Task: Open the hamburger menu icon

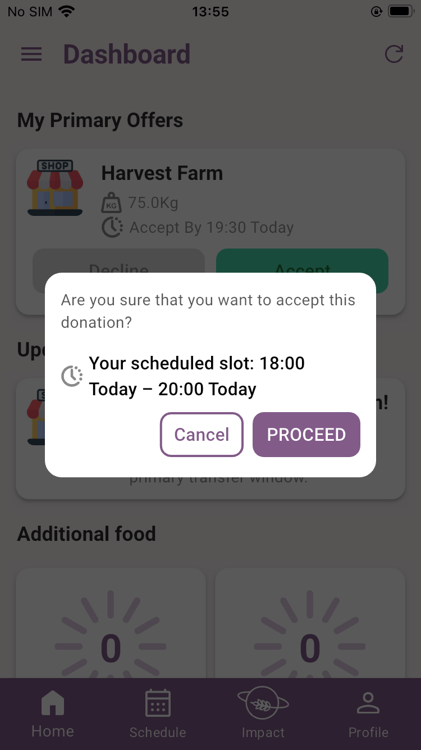Action: tap(31, 54)
